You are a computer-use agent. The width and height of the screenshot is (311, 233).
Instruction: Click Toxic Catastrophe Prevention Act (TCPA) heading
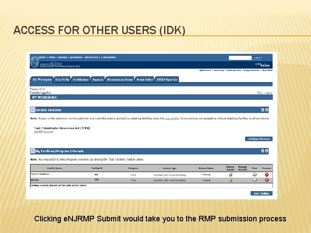click(x=62, y=128)
